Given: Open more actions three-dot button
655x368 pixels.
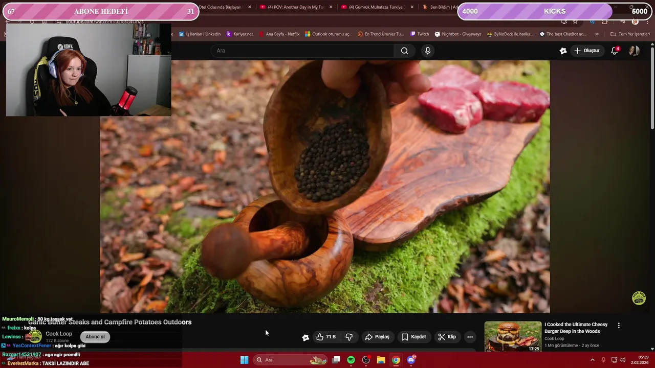Looking at the screenshot, I should click(x=470, y=337).
